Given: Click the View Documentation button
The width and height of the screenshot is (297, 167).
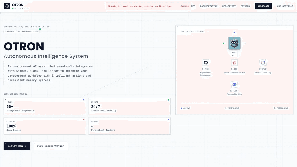Looking at the screenshot, I should coord(50,146).
